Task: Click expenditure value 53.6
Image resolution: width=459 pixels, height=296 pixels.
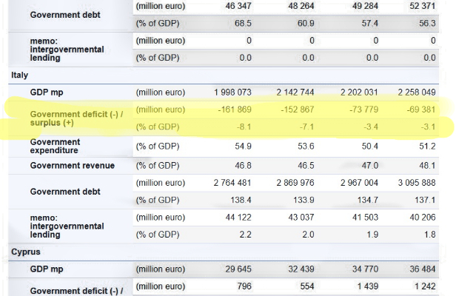Action: (x=306, y=147)
